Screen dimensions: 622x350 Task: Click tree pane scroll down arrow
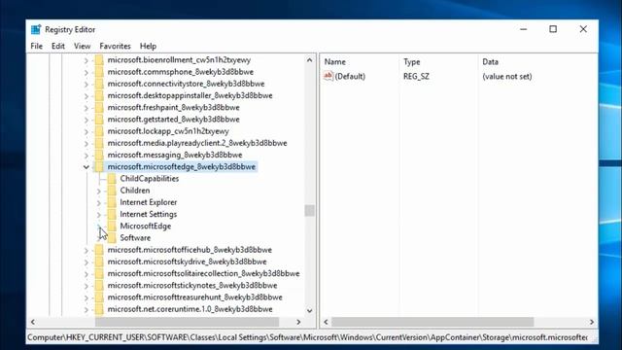309,311
